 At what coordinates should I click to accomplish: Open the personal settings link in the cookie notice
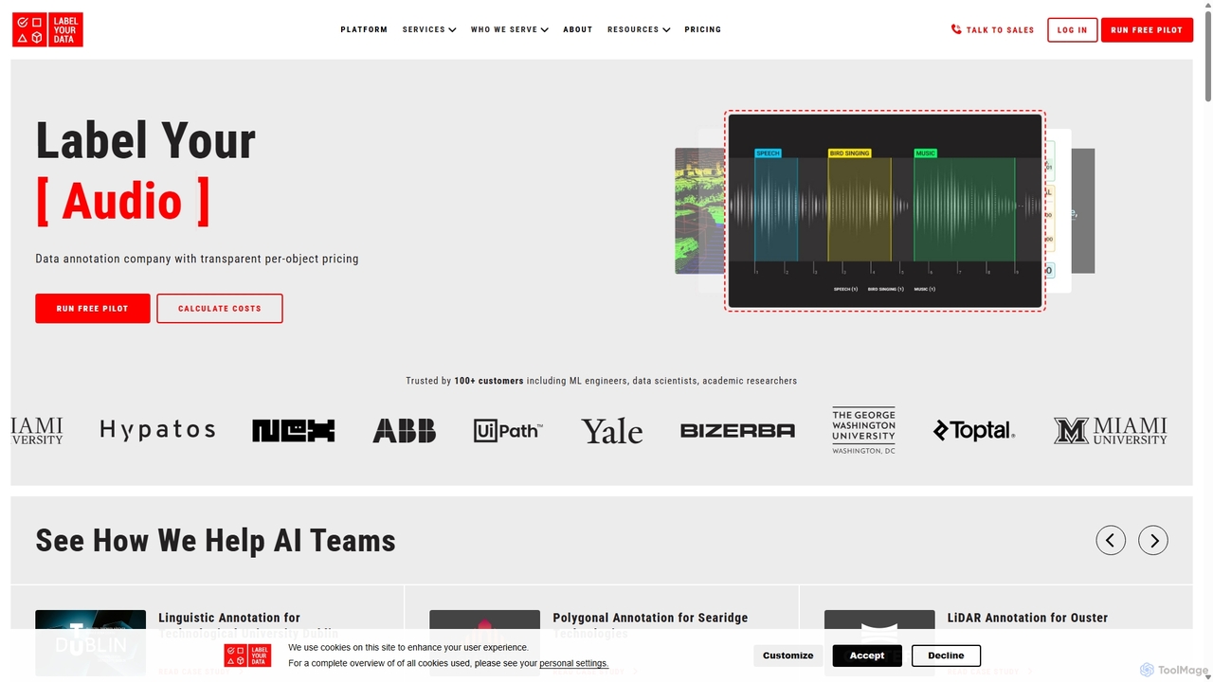click(573, 663)
